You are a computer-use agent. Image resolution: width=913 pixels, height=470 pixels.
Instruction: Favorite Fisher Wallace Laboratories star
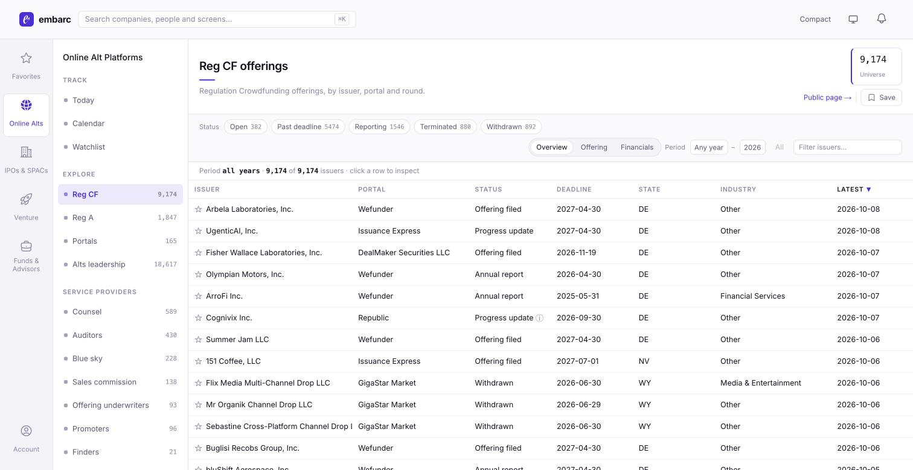(x=198, y=253)
